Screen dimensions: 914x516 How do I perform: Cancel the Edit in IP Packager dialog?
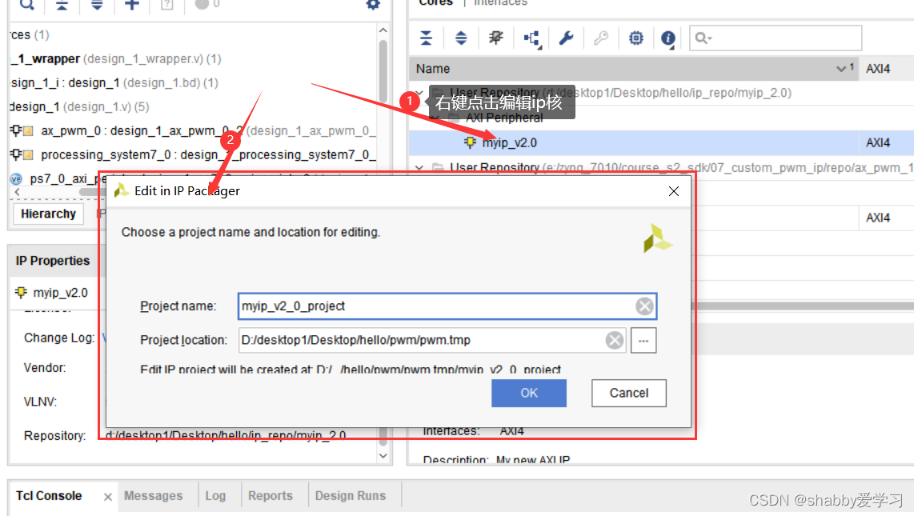[629, 393]
